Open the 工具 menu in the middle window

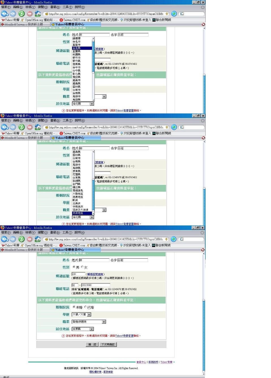point(67,121)
